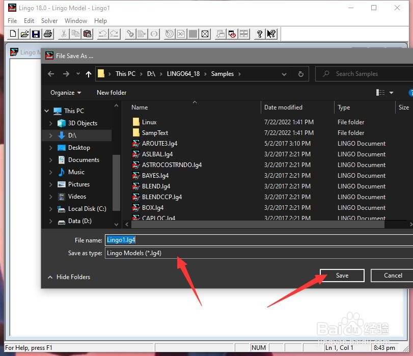Go forward using the dialog forward arrow
Viewport: 413px width, 356px height.
(66, 74)
